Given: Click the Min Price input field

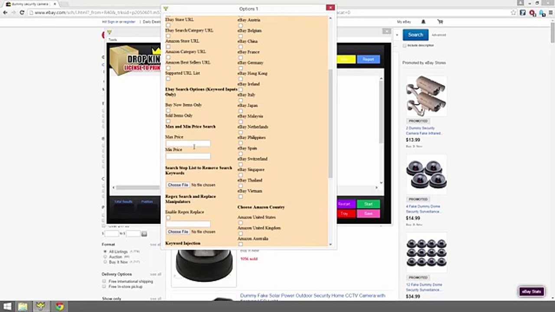Looking at the screenshot, I should (x=188, y=156).
